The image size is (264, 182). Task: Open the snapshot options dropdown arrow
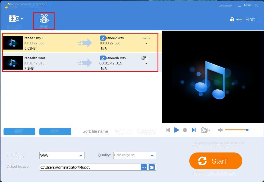pyautogui.click(x=209, y=130)
